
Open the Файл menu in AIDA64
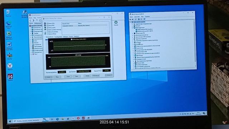(x=31, y=18)
